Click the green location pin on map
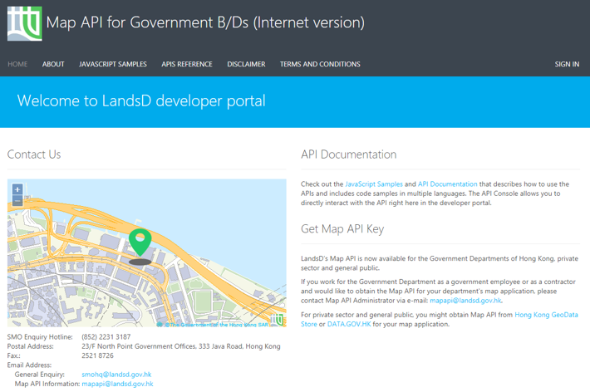 coord(140,243)
